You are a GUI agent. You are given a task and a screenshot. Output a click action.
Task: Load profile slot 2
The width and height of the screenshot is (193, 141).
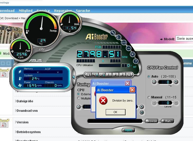[x=116, y=75]
